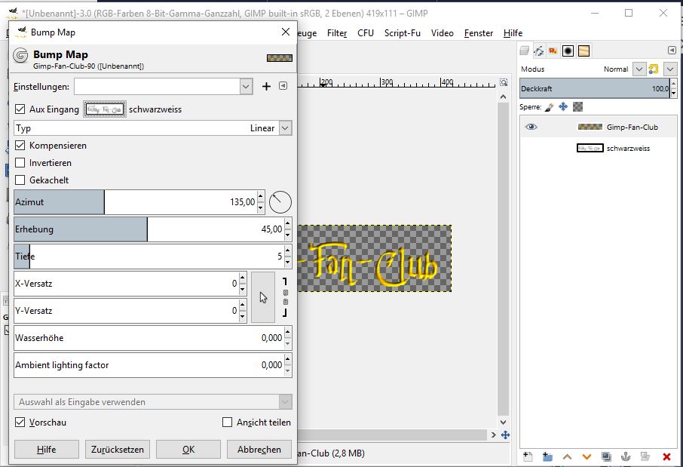Enable the Gekachelt checkbox
The image size is (683, 467).
[20, 180]
